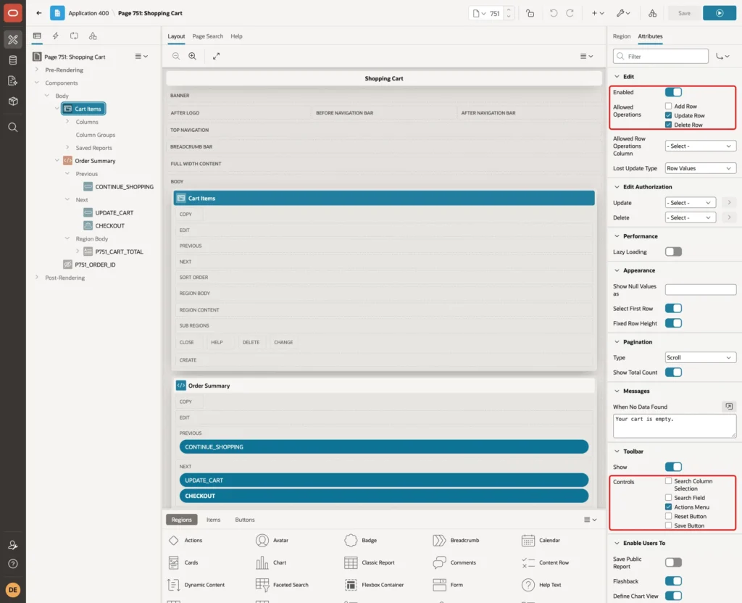742x603 pixels.
Task: Open the Delete authorization dropdown
Action: point(690,217)
